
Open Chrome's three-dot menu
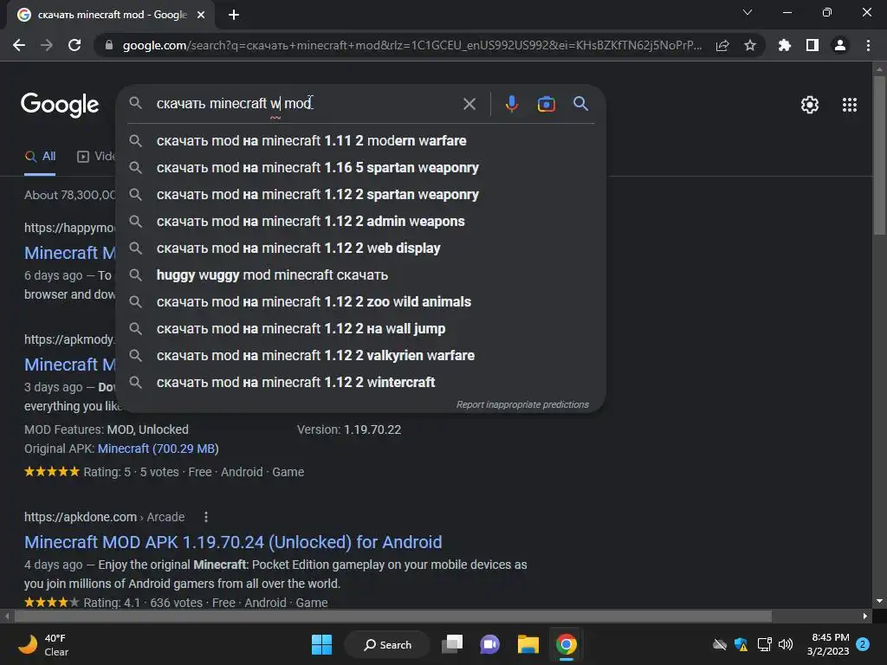868,45
